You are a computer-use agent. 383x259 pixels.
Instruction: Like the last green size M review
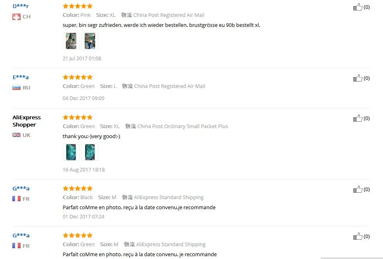click(x=357, y=236)
